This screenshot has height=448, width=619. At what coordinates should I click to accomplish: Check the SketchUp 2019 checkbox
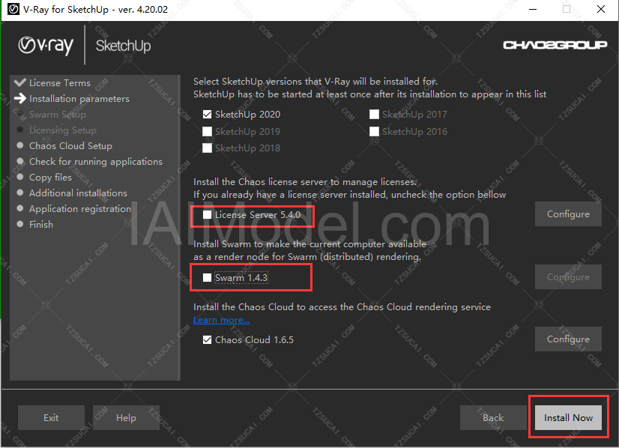[208, 131]
